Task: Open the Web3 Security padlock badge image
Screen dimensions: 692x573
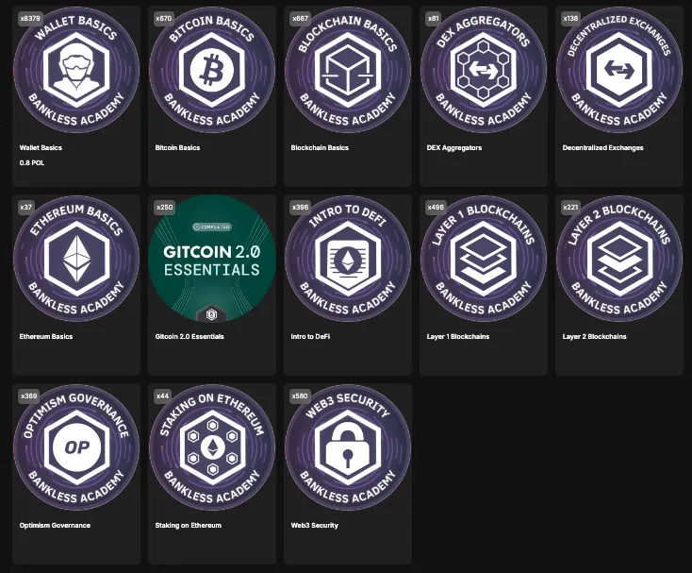Action: pos(348,447)
